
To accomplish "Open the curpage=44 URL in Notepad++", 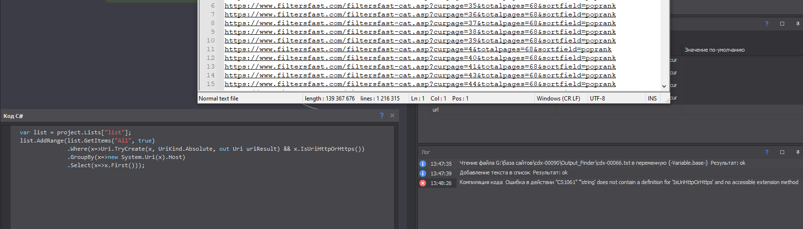I will [x=420, y=84].
